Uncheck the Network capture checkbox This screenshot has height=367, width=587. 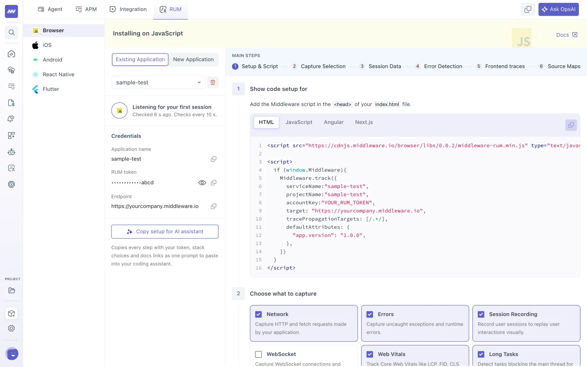pos(258,314)
